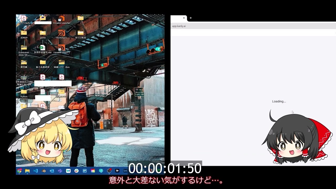Open a new browser tab
The width and height of the screenshot is (336, 189).
click(191, 18)
